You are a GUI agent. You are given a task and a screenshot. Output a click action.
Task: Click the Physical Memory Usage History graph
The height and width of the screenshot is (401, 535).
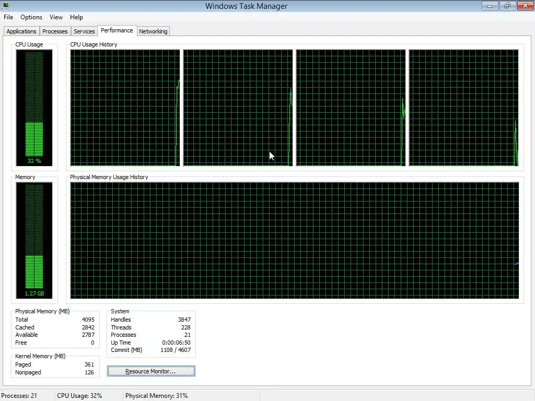(x=295, y=240)
